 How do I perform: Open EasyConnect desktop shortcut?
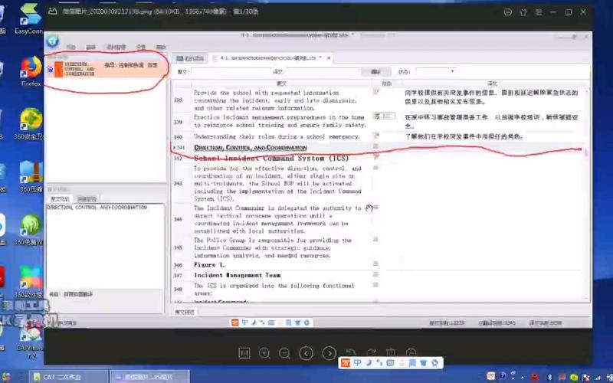[29, 18]
